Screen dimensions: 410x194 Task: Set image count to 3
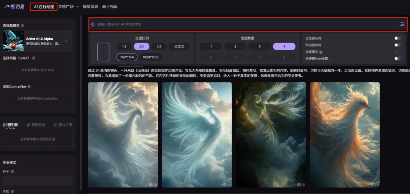(x=260, y=47)
